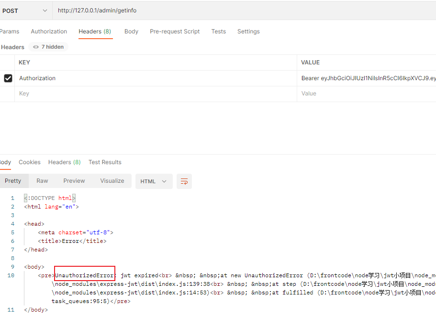The width and height of the screenshot is (436, 314).
Task: Open the HTML format dropdown
Action: pyautogui.click(x=154, y=181)
